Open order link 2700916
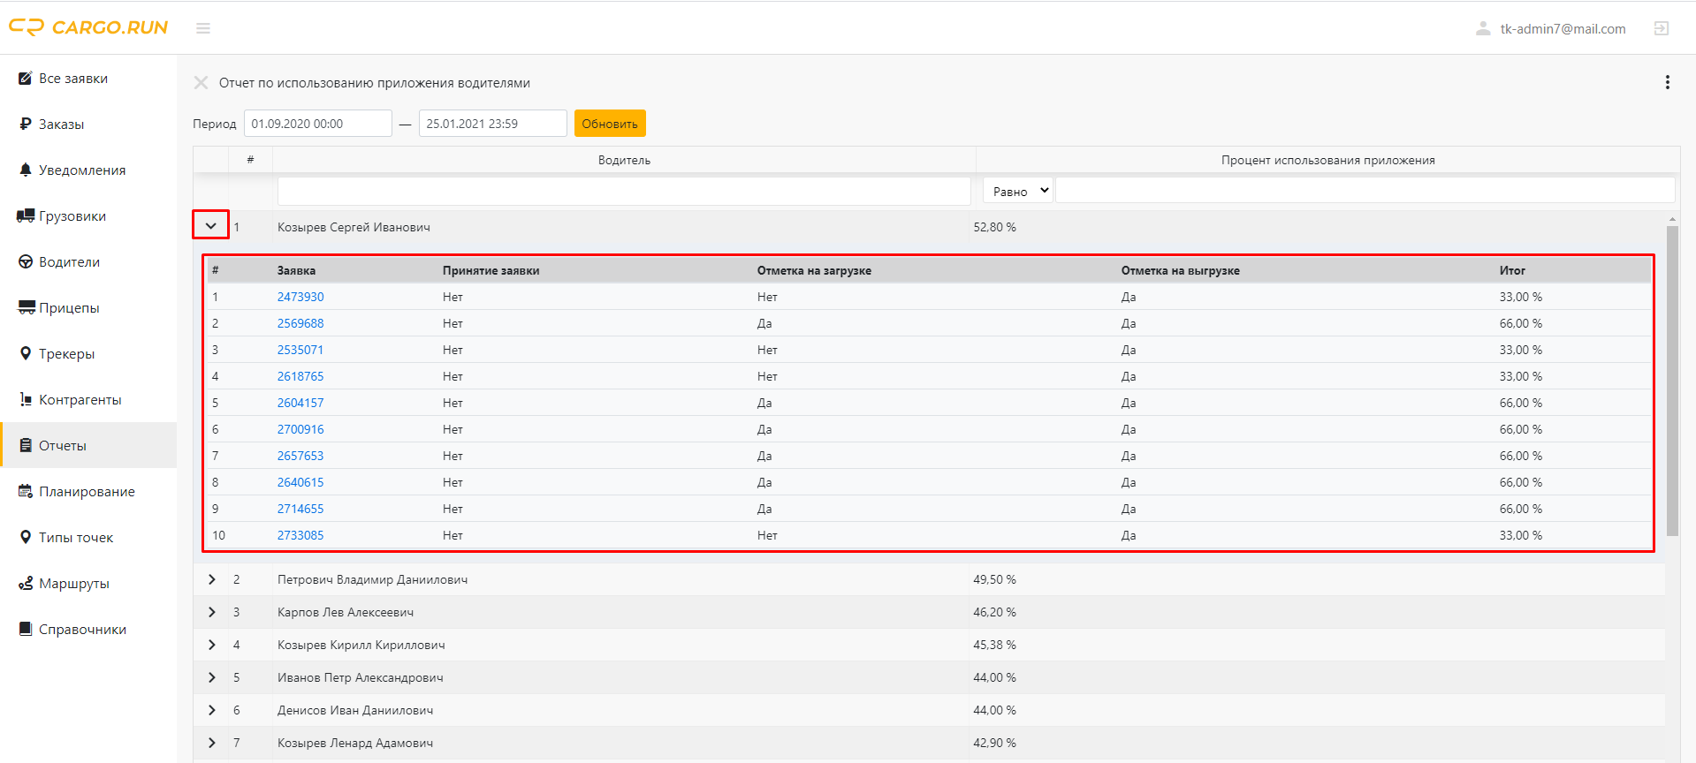The width and height of the screenshot is (1696, 763). (x=300, y=429)
